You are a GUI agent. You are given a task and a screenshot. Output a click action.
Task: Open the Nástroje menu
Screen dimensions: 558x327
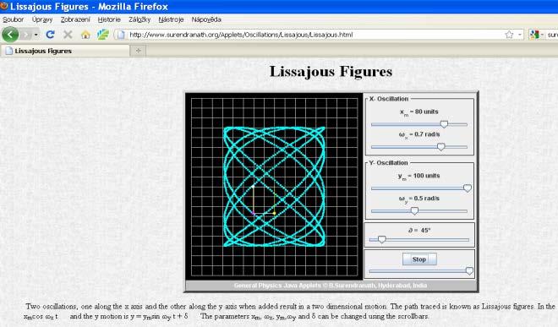(171, 19)
